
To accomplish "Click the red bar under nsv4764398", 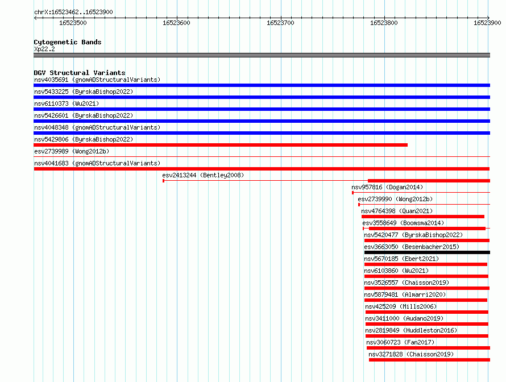I will 423,217.
